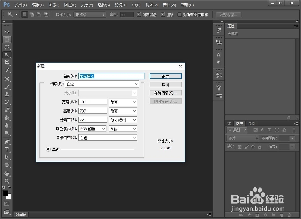The image size is (301, 219).
Task: Select the Blur tool
Action: tap(7, 125)
